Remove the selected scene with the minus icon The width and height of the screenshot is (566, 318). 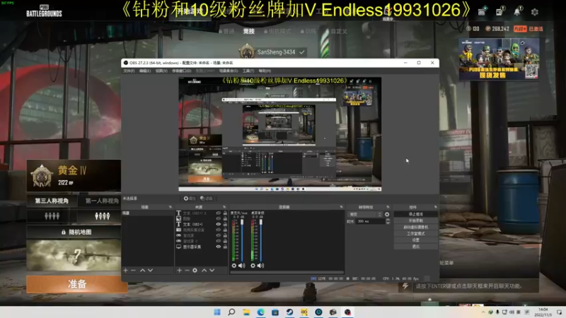pyautogui.click(x=133, y=270)
